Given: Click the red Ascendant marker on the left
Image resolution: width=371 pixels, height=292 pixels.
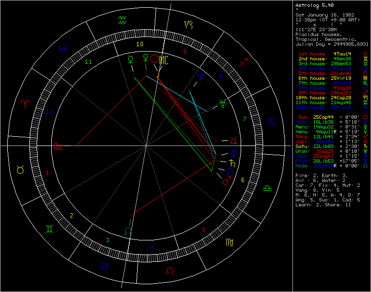Looking at the screenshot, I should coord(58,146).
